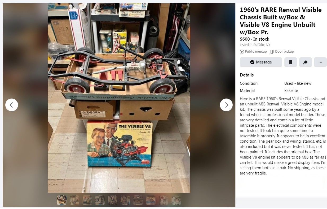Viewport: 327px width, 209px height.
Task: Click the Public meetup icon
Action: tap(242, 52)
